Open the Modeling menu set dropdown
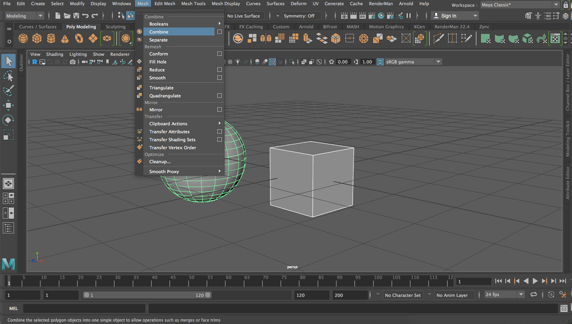The height and width of the screenshot is (324, 572). click(x=24, y=16)
